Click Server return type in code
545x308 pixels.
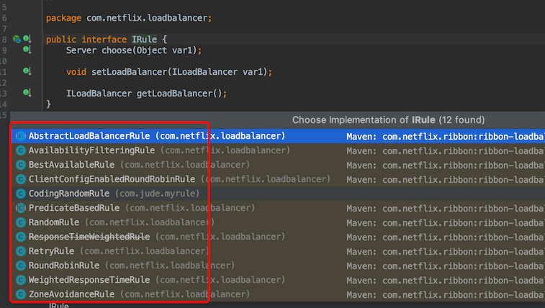[81, 50]
